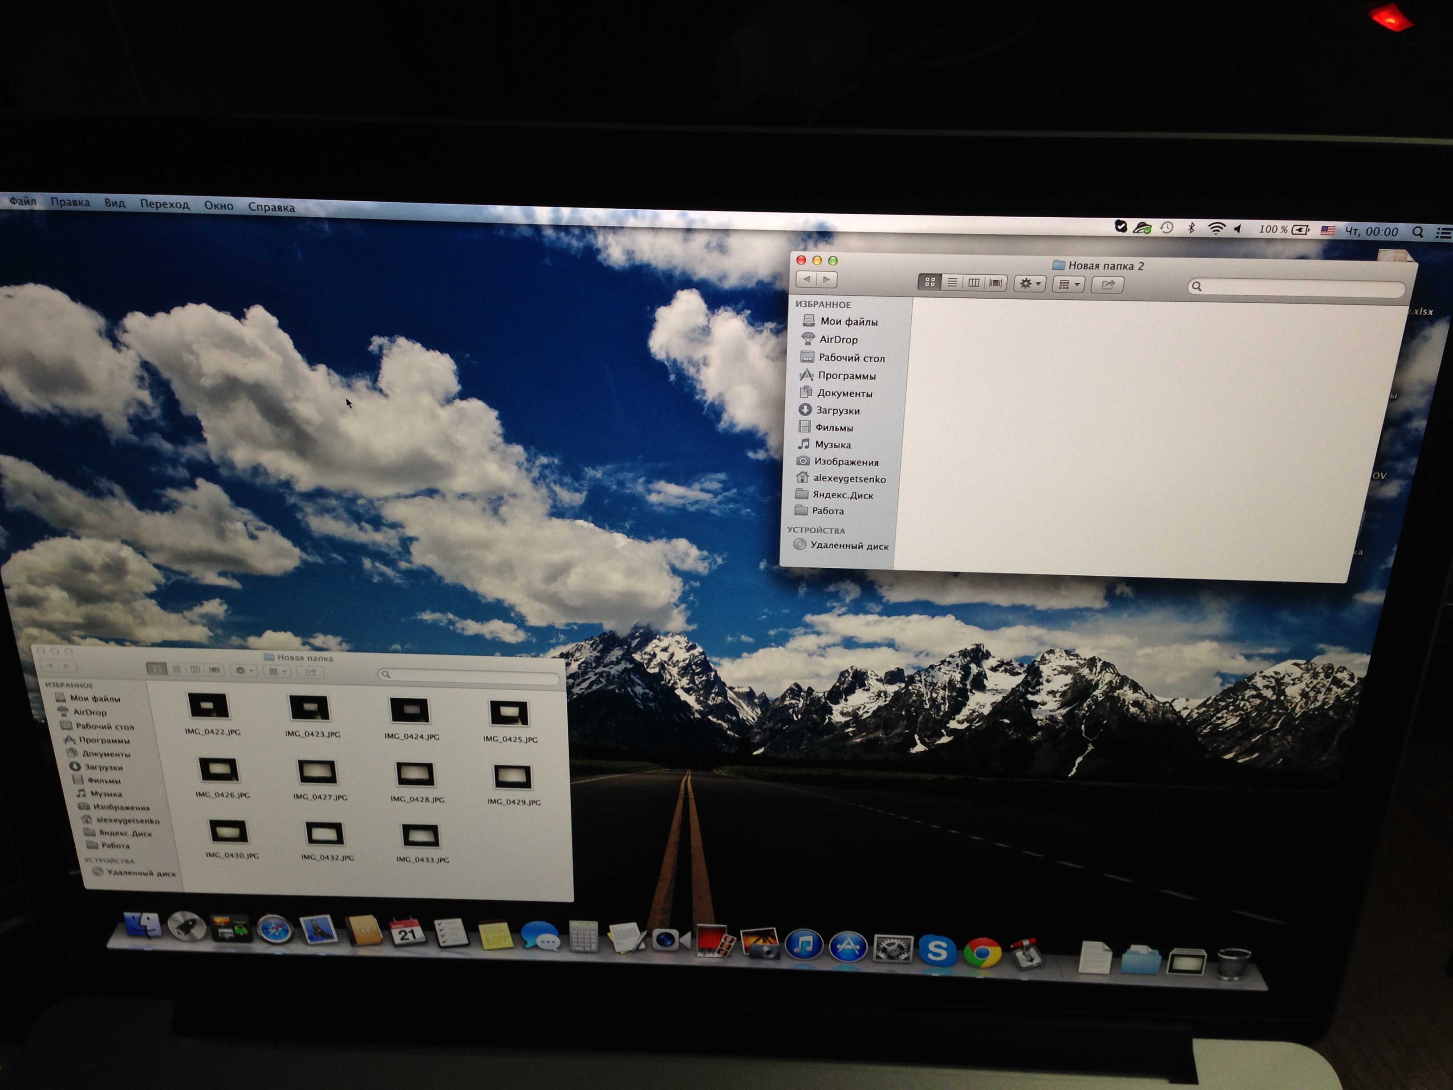The image size is (1453, 1090).
Task: Launch Calculator from the Dock
Action: [583, 938]
